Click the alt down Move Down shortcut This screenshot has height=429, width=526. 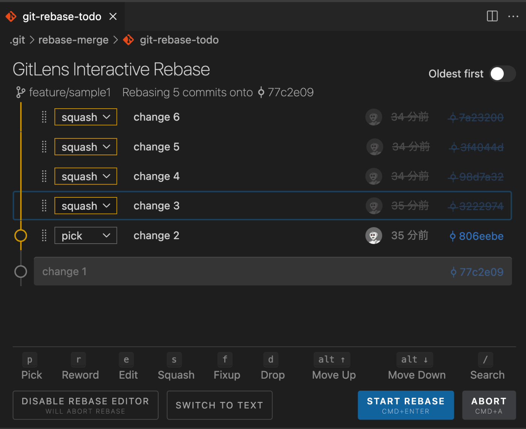pyautogui.click(x=416, y=366)
